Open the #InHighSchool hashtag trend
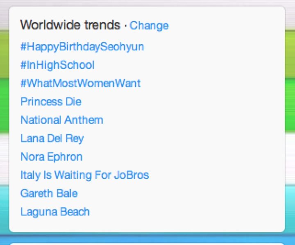295x245 pixels. point(57,65)
